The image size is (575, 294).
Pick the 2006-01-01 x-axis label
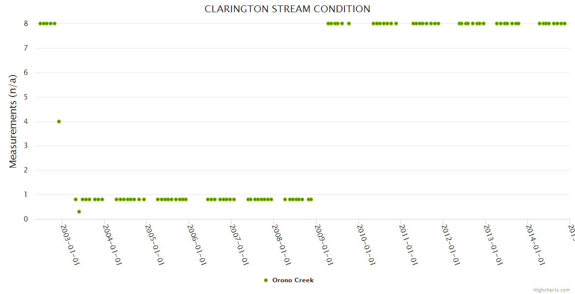pyautogui.click(x=197, y=245)
